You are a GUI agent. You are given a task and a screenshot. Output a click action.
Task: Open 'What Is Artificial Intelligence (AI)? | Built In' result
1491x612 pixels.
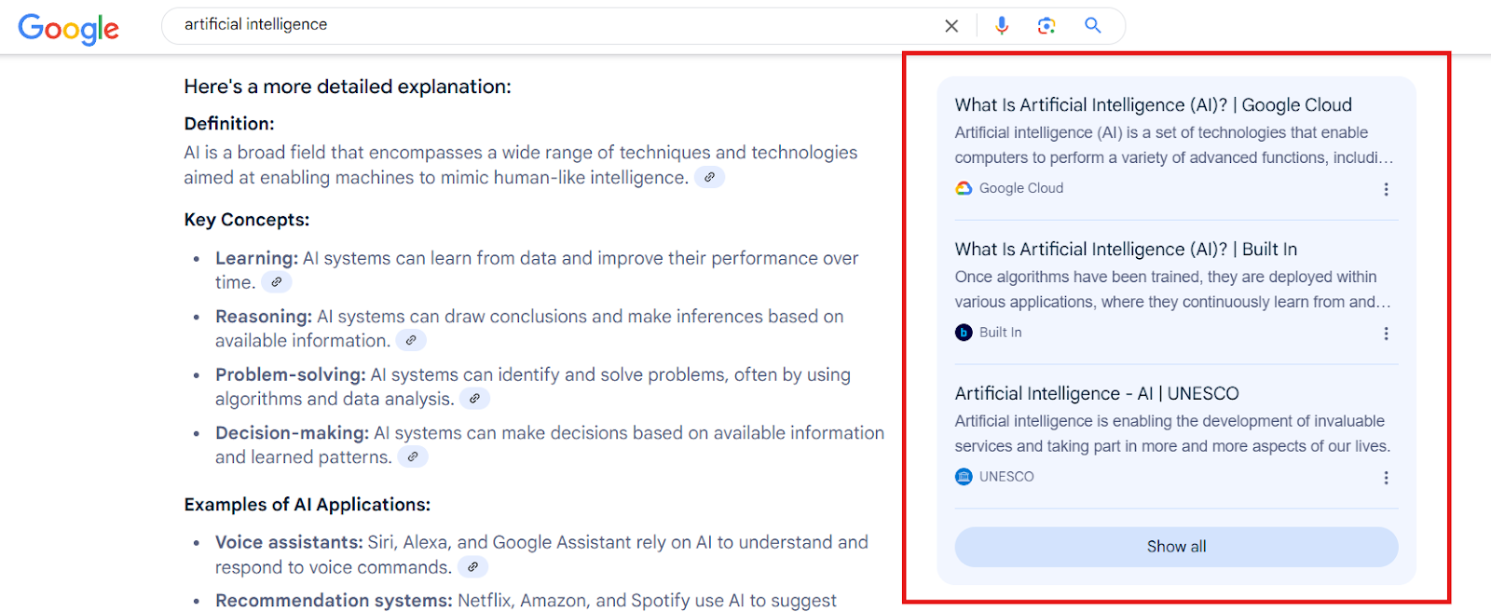[x=1126, y=250]
